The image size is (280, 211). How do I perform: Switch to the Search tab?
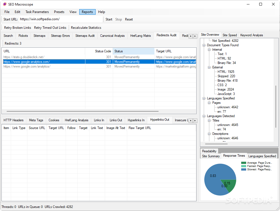pos(8,36)
